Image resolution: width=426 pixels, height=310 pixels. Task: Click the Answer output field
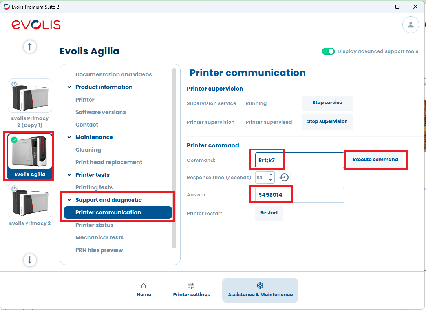pyautogui.click(x=300, y=195)
